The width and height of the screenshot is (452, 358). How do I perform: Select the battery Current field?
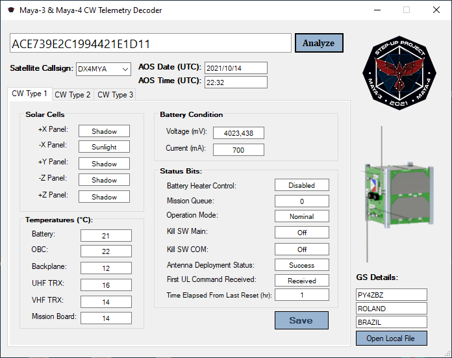click(238, 150)
